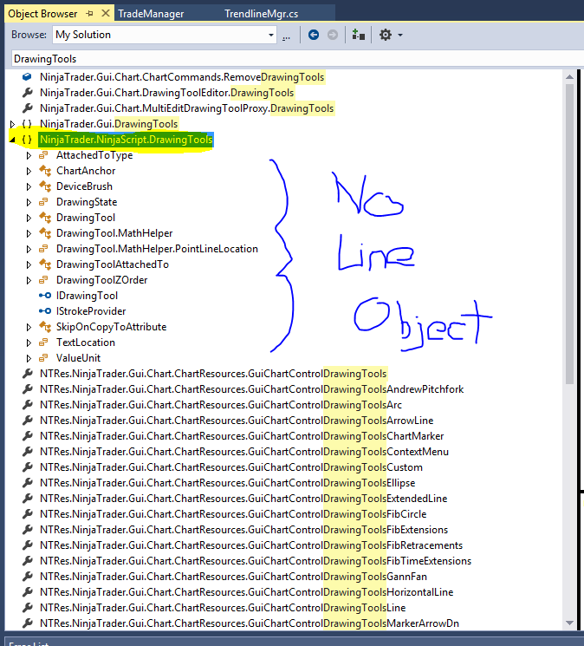Viewport: 584px width, 646px height.
Task: Click the DrawingState enum icon
Action: [43, 202]
